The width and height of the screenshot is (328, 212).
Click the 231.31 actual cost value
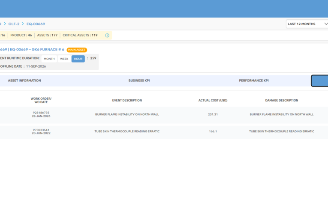[213, 114]
